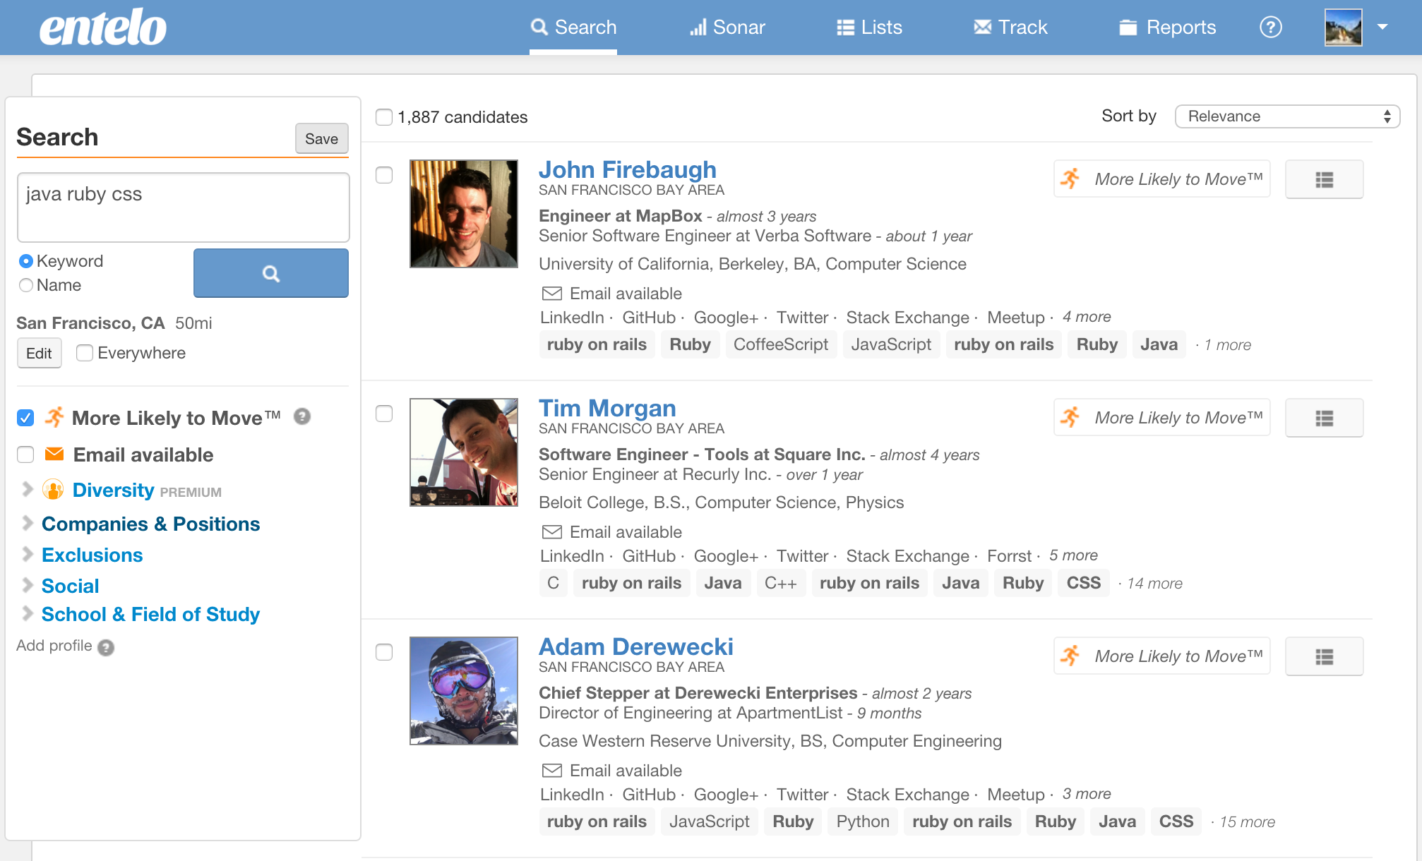
Task: Open the Sort by Relevance dropdown
Action: pos(1286,116)
